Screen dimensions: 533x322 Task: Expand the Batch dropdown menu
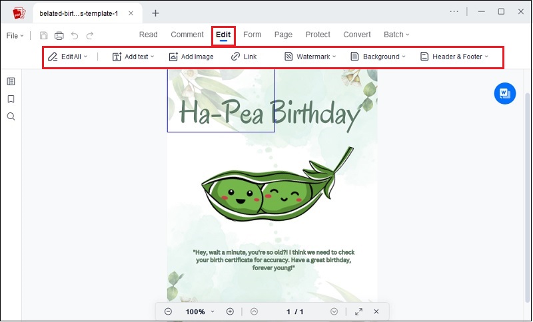coord(396,35)
